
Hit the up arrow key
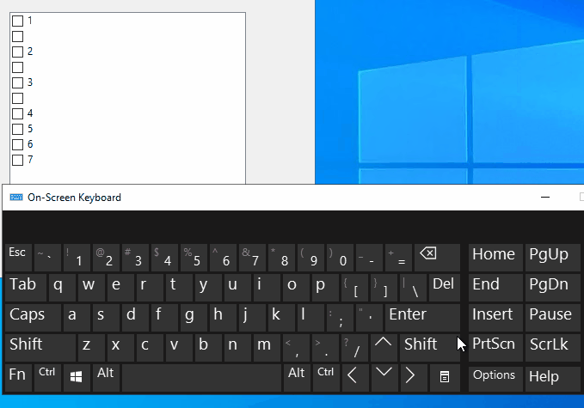pos(384,347)
